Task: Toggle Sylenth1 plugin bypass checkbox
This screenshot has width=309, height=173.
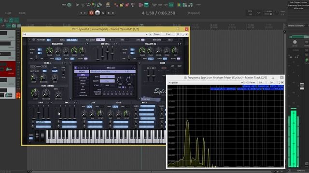Action: 186,34
